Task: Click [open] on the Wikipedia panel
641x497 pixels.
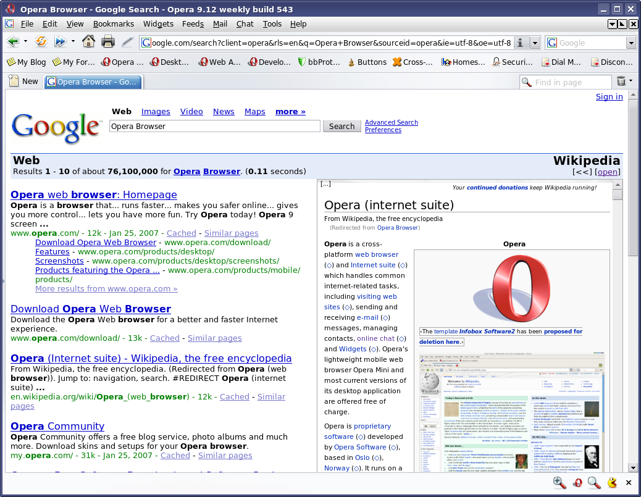Action: (x=607, y=172)
